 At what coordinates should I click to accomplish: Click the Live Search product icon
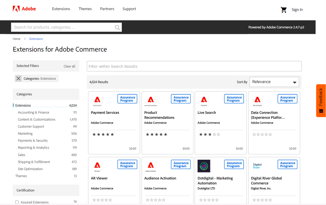(204, 100)
